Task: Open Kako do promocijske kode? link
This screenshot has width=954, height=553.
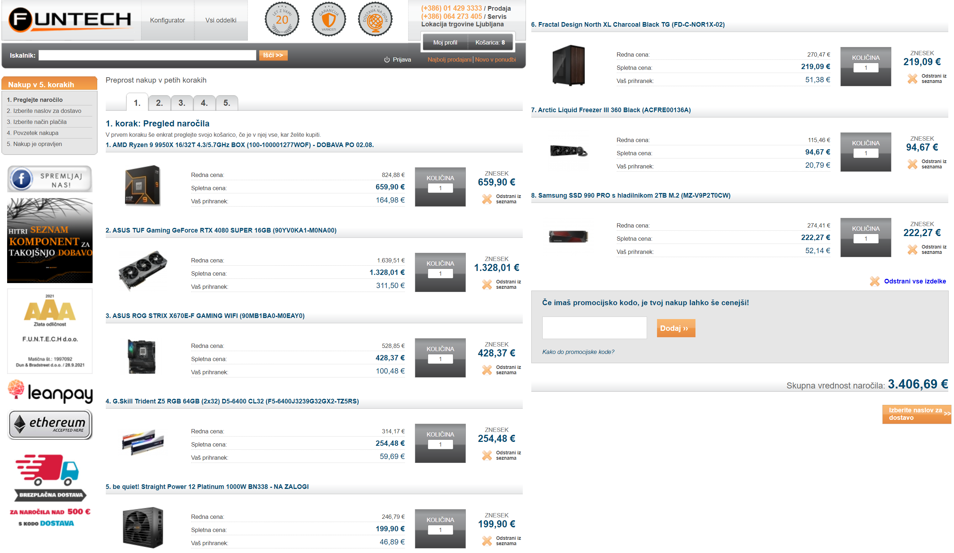Action: (578, 352)
